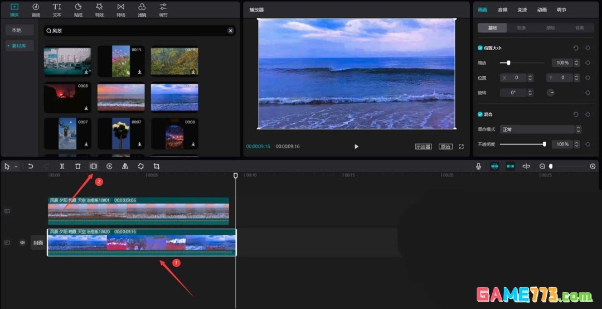Click the split clip tool in timeline toolbar
The image size is (602, 309).
tap(62, 166)
